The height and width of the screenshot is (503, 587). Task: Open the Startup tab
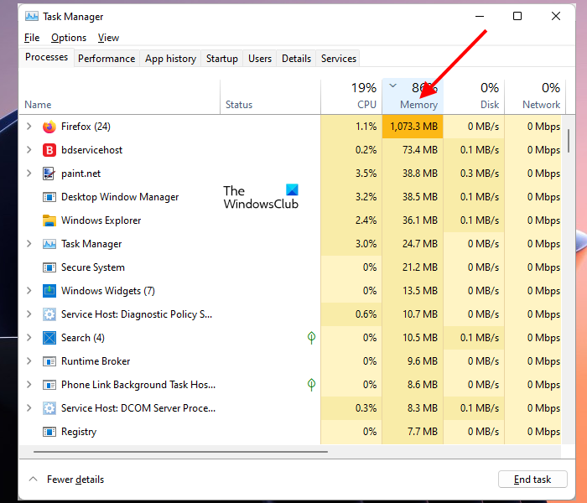(x=222, y=59)
